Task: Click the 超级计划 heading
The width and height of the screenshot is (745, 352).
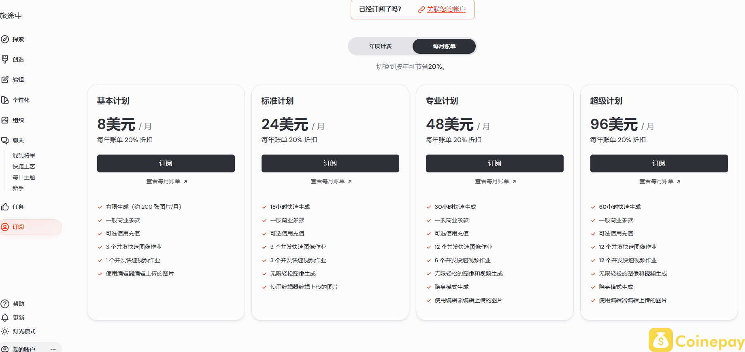Action: pos(606,101)
